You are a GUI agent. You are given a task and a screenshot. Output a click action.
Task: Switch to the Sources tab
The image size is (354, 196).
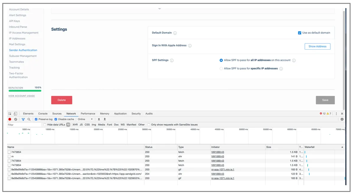coord(57,114)
